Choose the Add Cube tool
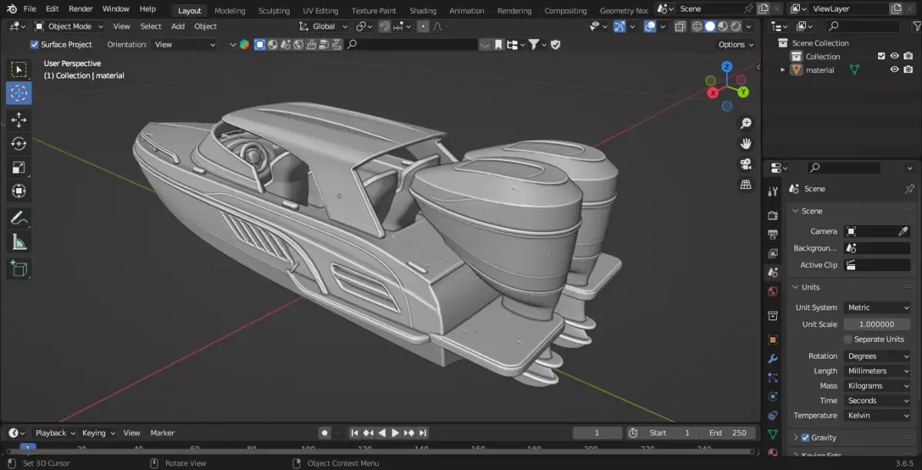Image resolution: width=922 pixels, height=470 pixels. pos(18,268)
